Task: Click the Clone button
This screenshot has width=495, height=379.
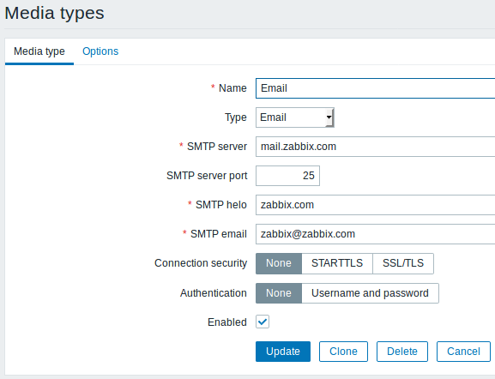Action: point(343,352)
